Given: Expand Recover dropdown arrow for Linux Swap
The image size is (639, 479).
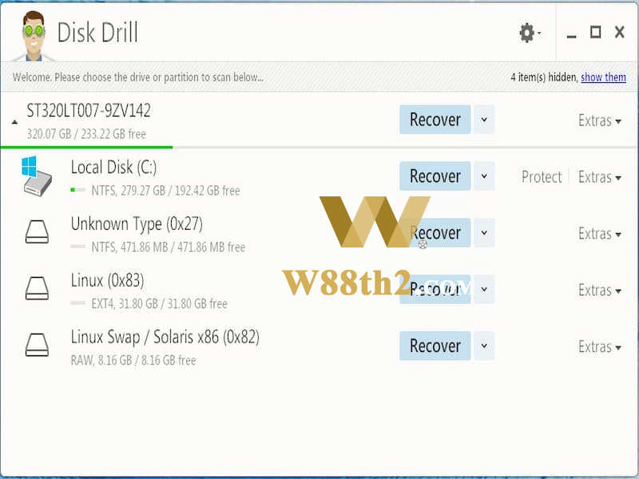Looking at the screenshot, I should coord(484,346).
